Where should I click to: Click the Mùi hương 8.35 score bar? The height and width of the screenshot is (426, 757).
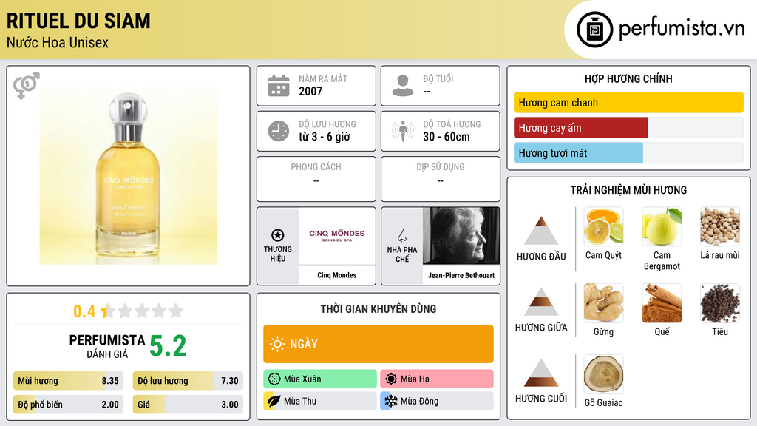(x=68, y=381)
